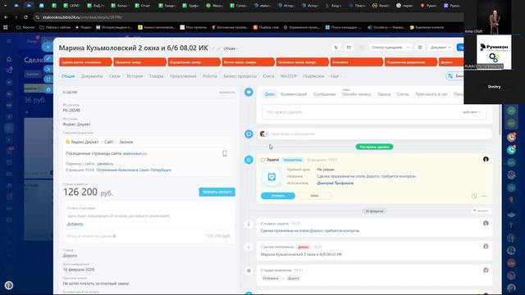Screen dimensions: 525x295
Task: Select the Сообщение timeline tab
Action: pos(324,94)
